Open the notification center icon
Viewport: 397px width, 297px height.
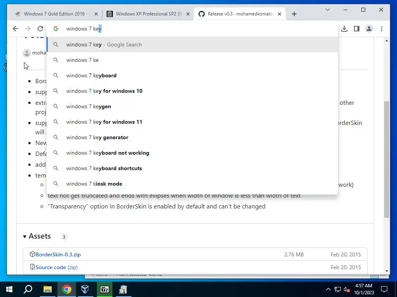pyautogui.click(x=384, y=289)
